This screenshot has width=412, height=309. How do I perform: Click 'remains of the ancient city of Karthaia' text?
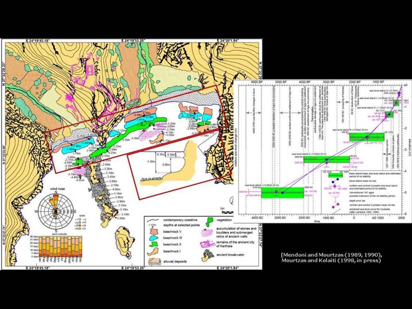coord(236,244)
